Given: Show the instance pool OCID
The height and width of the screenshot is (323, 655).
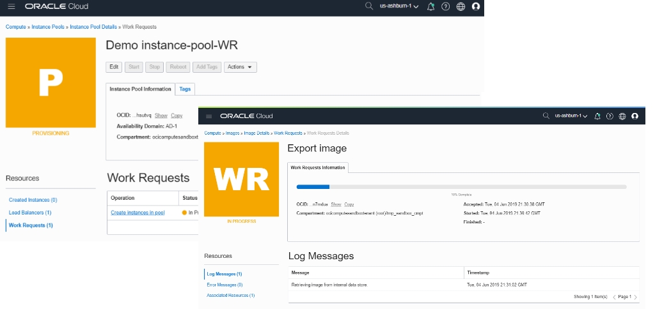Looking at the screenshot, I should pyautogui.click(x=161, y=116).
